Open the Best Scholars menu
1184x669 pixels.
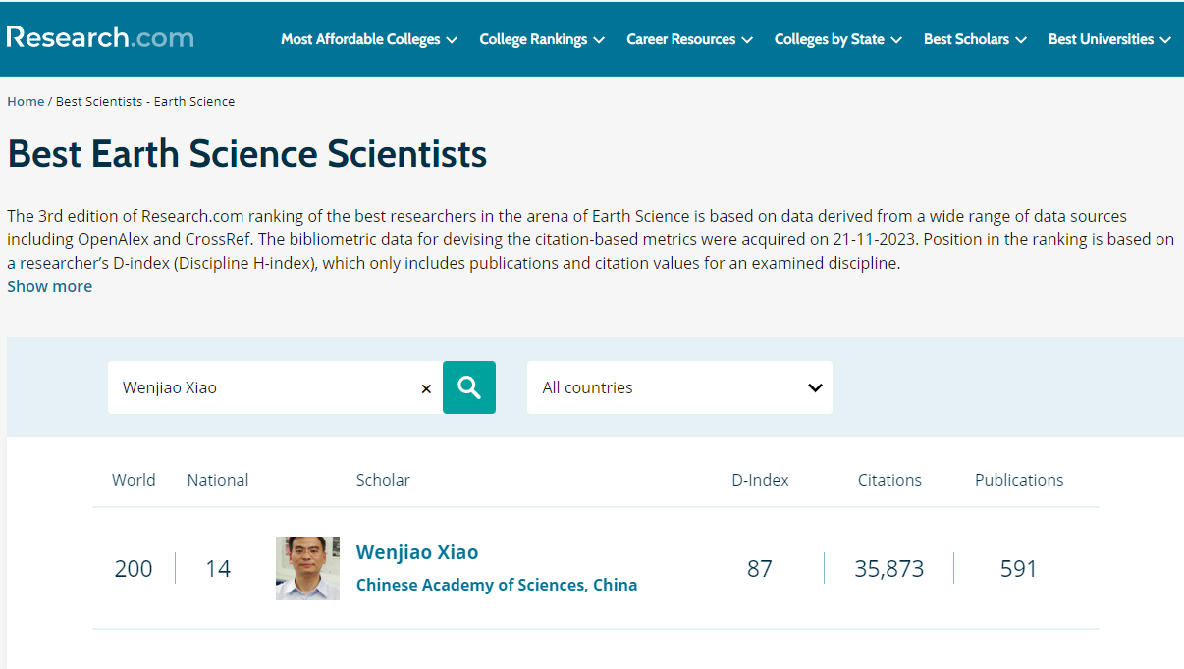pos(975,39)
